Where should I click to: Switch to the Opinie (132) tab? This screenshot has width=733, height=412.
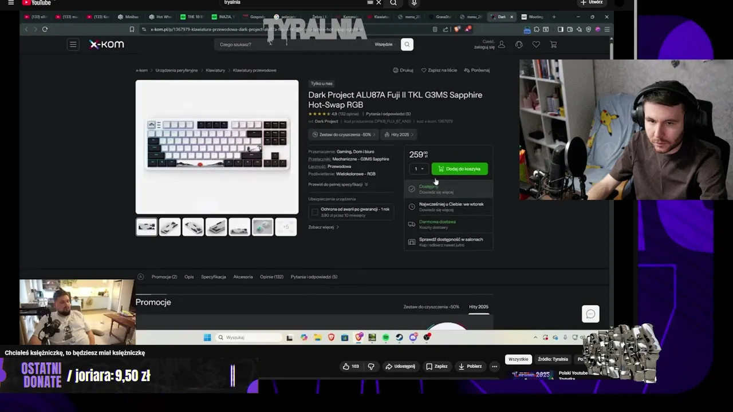click(271, 277)
